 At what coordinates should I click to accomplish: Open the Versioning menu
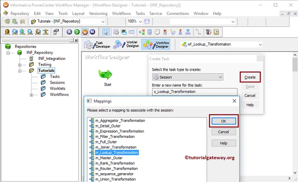pos(98,14)
